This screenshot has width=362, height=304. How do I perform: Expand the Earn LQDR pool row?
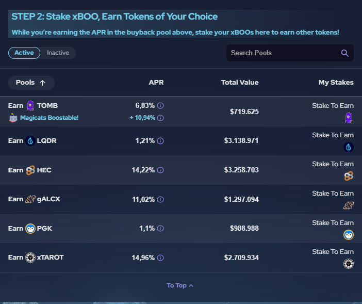[181, 141]
